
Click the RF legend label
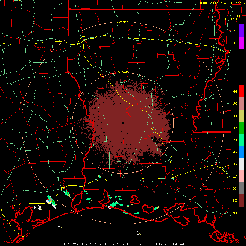pyautogui.click(x=235, y=31)
